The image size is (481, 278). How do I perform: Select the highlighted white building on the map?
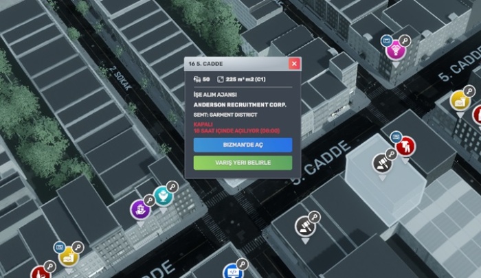click(x=385, y=185)
